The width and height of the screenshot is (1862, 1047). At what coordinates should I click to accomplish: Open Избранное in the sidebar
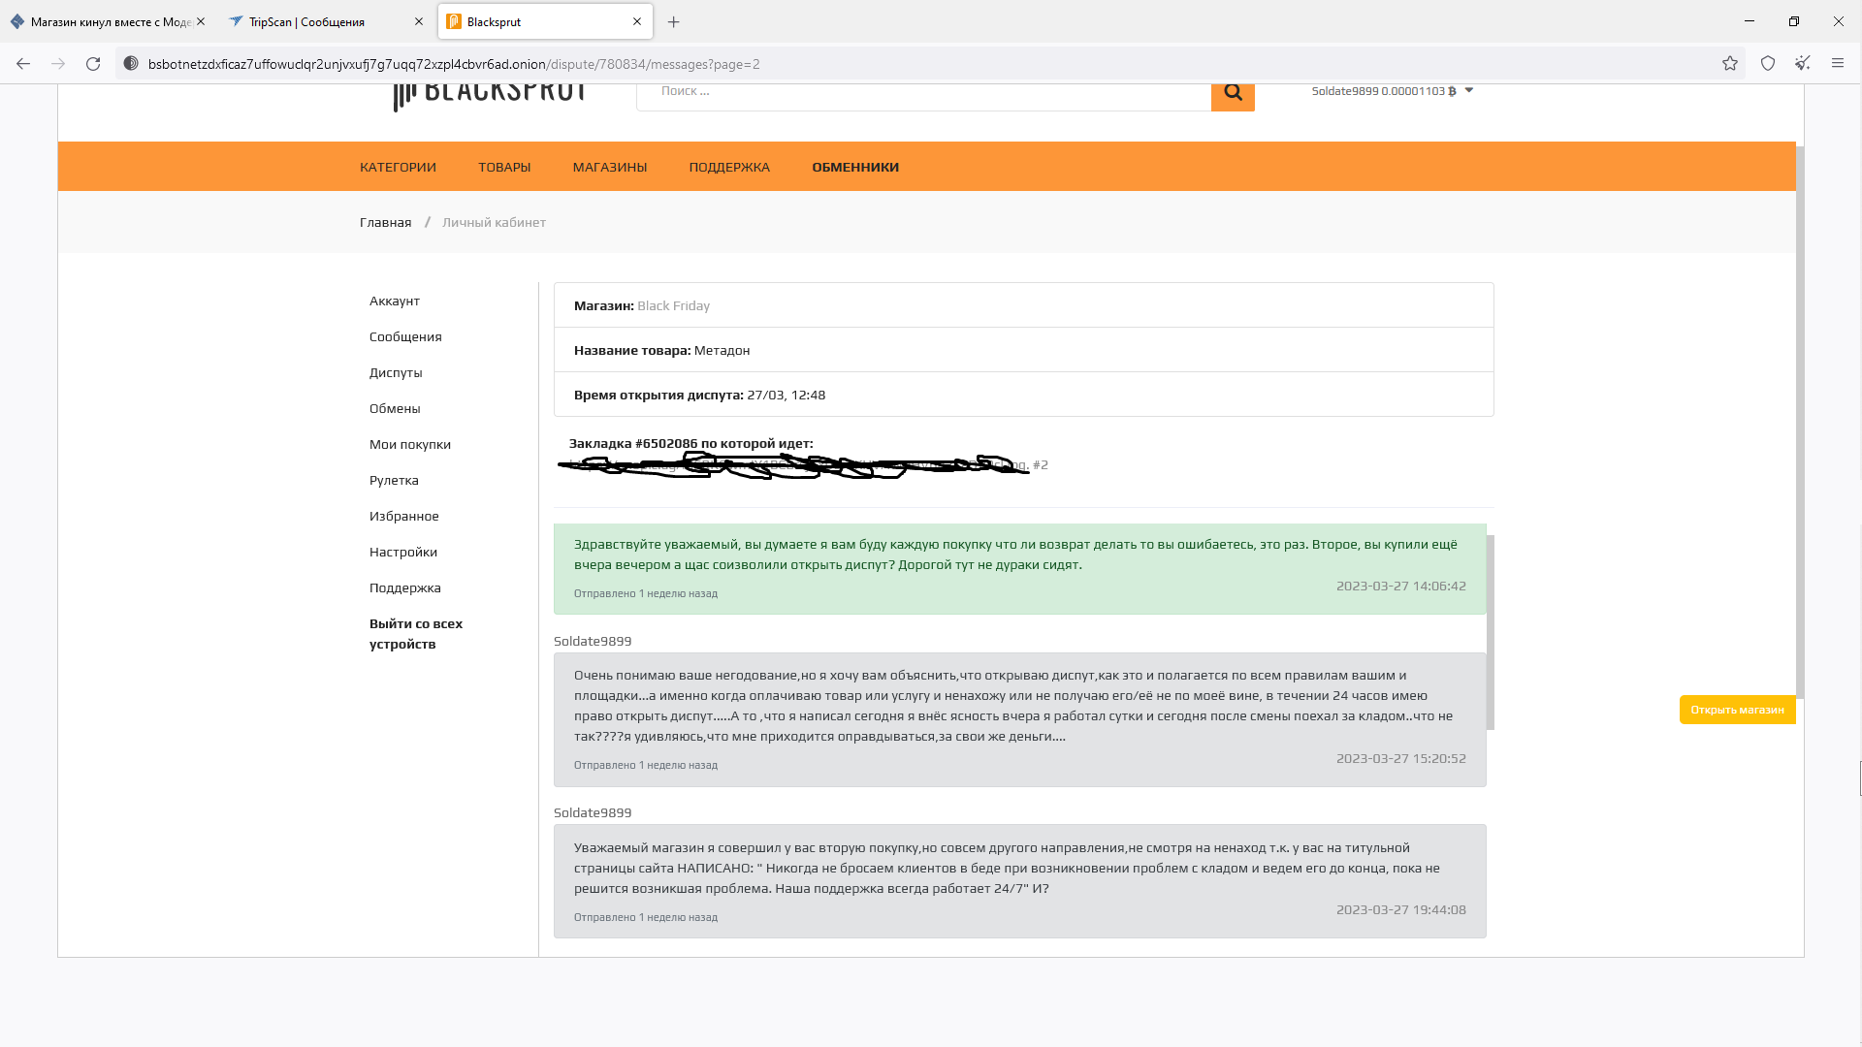coord(403,516)
